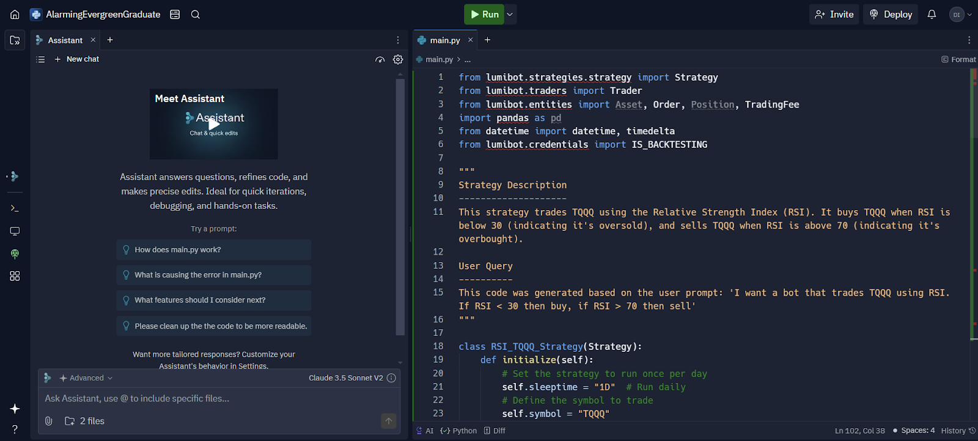Expand the Run button dropdown arrow
The width and height of the screenshot is (978, 441).
pos(510,14)
